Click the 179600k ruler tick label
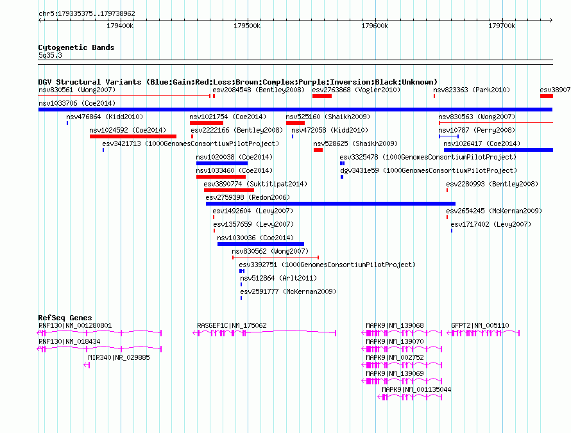Viewport: 571px width, 433px height. tap(374, 26)
